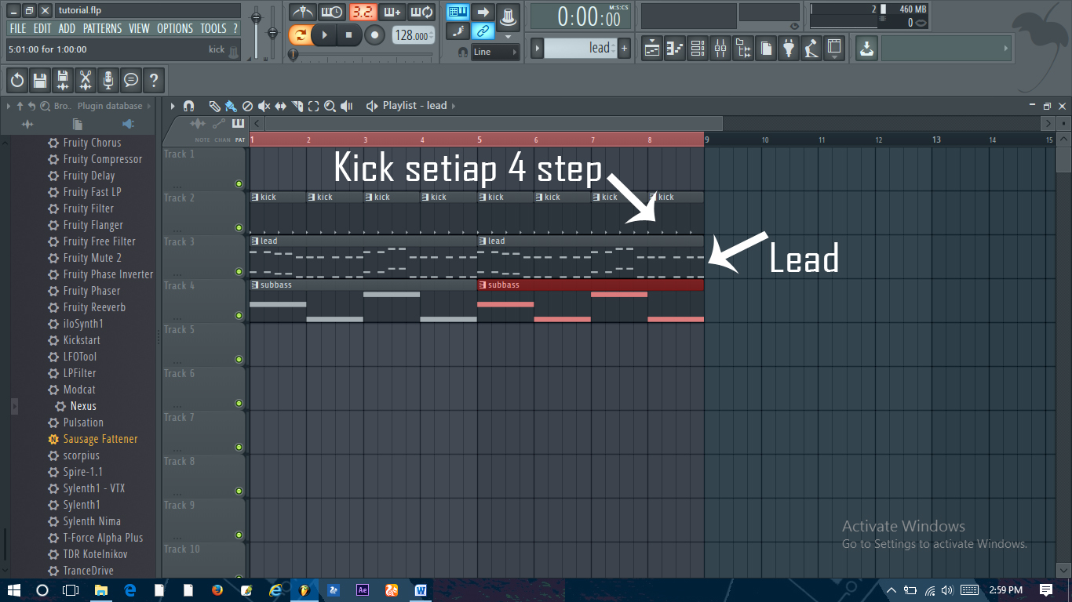The image size is (1072, 602).
Task: Open pattern selector showing lead
Action: tap(580, 49)
